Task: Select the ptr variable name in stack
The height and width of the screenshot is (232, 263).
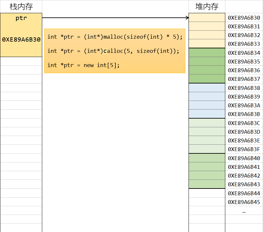Action: pos(21,18)
